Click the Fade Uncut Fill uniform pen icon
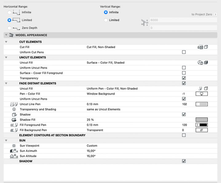Screen dimensions: 221x183 (x=200, y=88)
